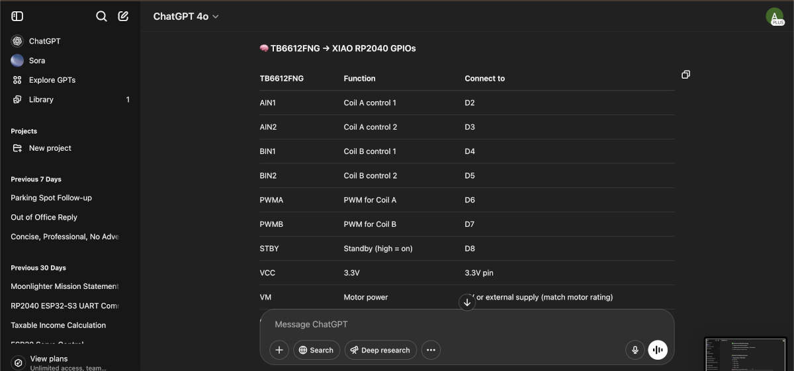This screenshot has height=371, width=794.
Task: Click the VCC table cell
Action: (x=267, y=272)
